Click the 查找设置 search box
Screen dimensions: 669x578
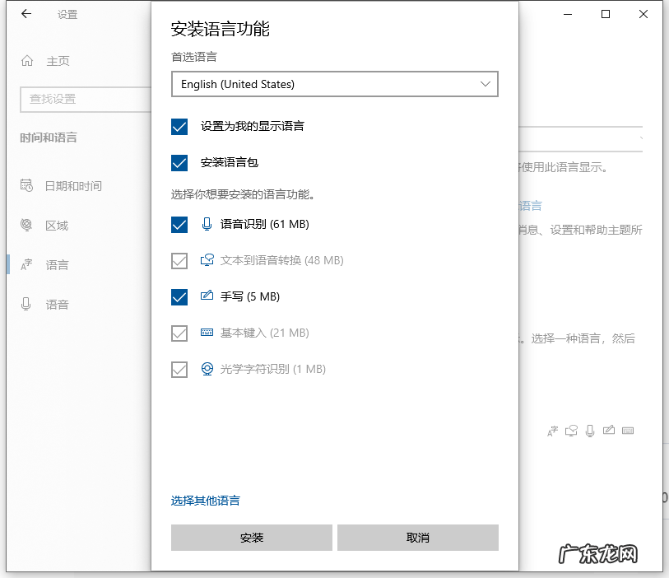click(x=82, y=99)
